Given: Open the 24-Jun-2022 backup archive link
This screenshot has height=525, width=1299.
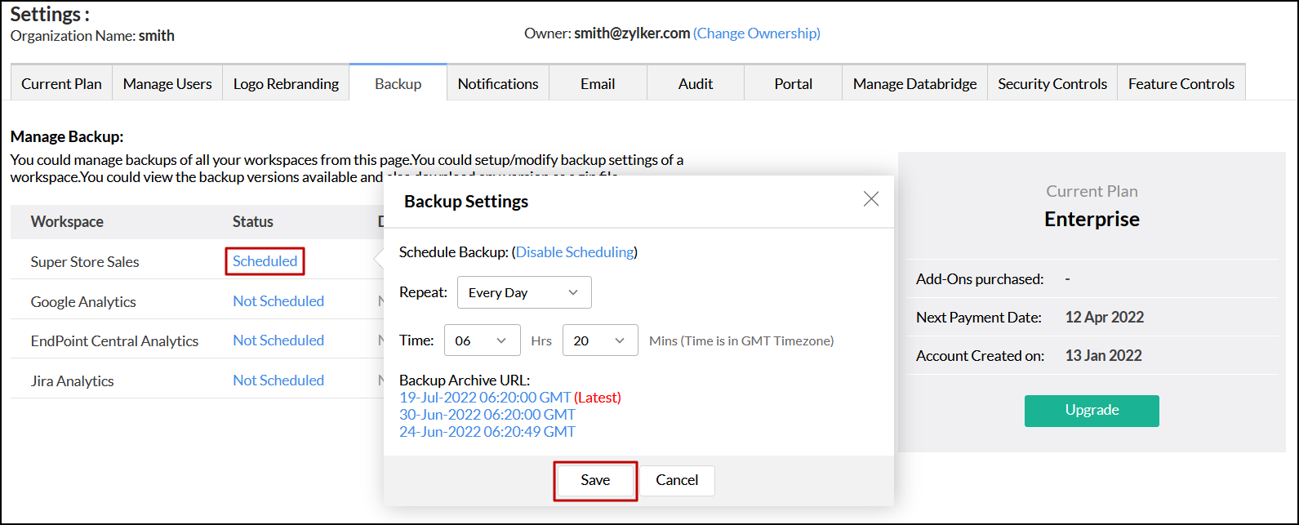Looking at the screenshot, I should 487,432.
